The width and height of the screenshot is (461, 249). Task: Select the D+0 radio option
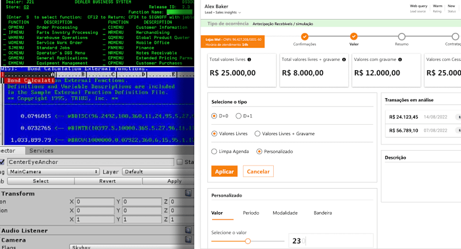coord(214,116)
